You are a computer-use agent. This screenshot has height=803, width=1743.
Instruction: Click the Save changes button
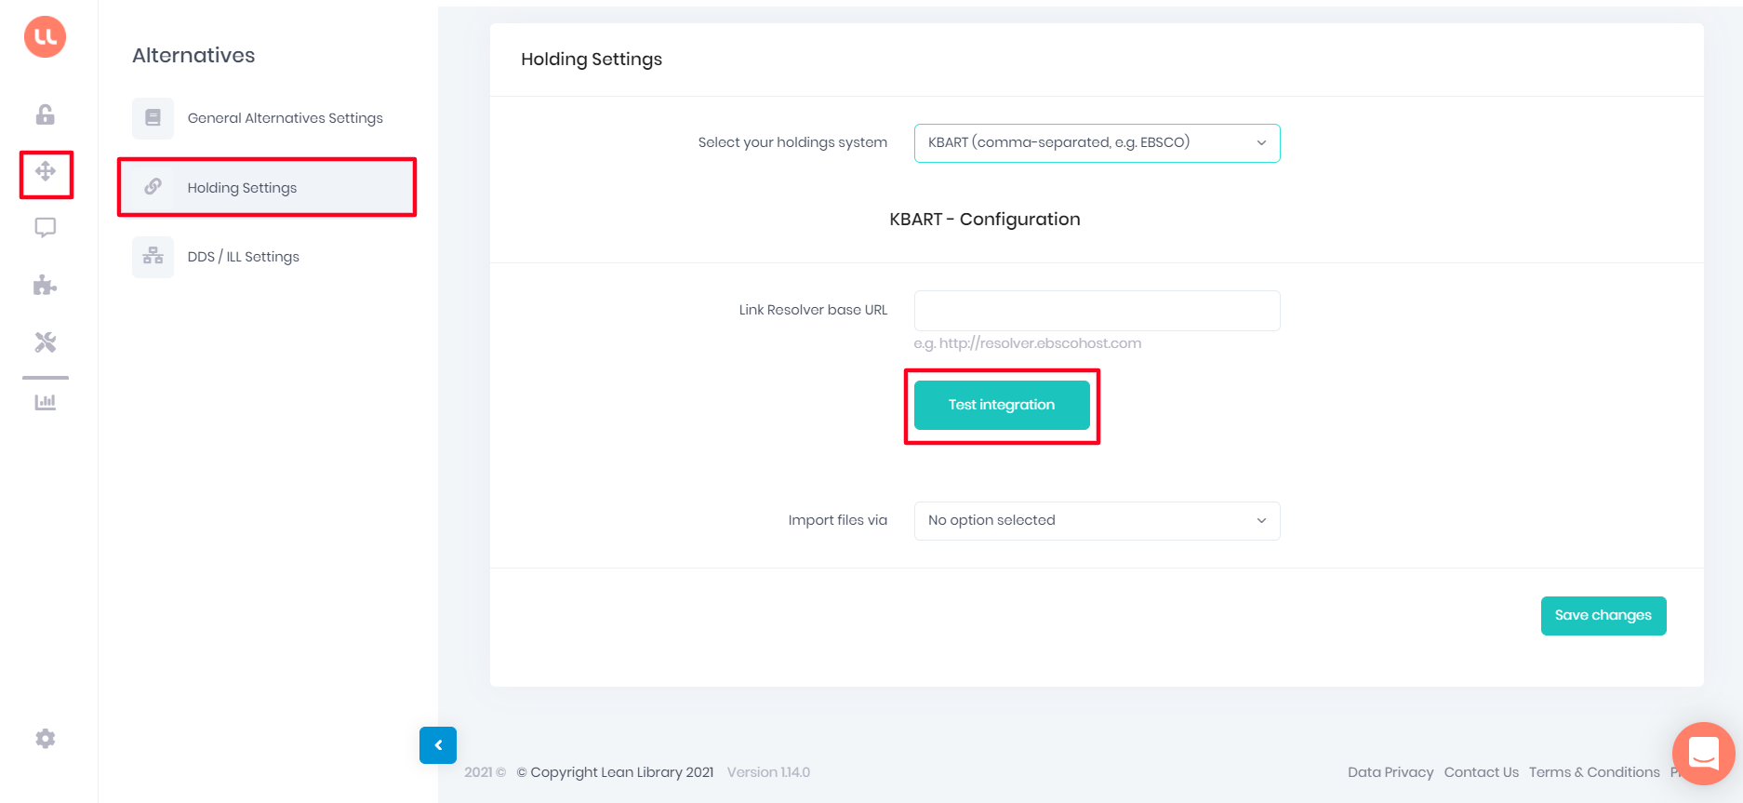[x=1603, y=616]
